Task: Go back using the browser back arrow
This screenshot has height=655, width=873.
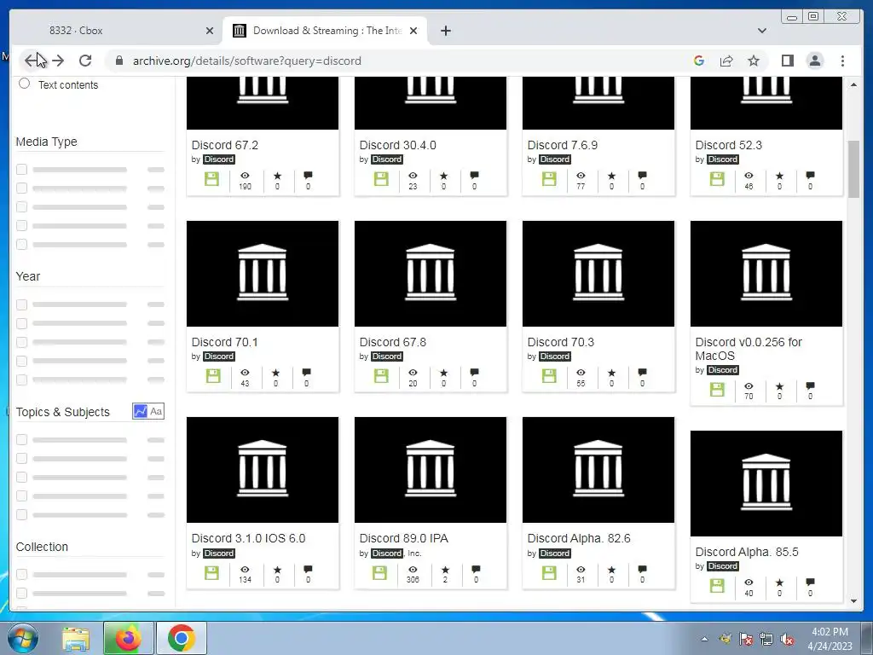Action: [32, 61]
